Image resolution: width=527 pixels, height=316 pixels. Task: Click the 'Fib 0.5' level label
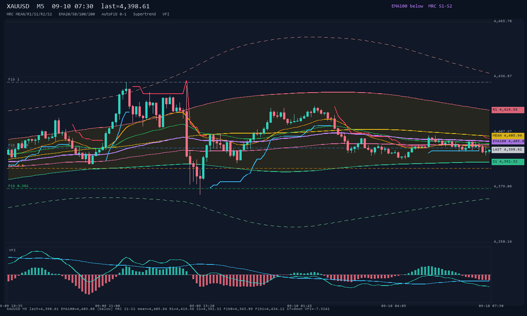[16, 166]
